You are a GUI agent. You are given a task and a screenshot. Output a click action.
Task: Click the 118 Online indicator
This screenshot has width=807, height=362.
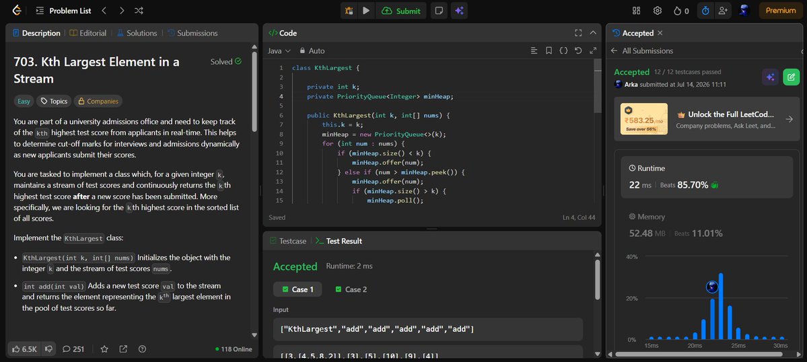tap(234, 349)
